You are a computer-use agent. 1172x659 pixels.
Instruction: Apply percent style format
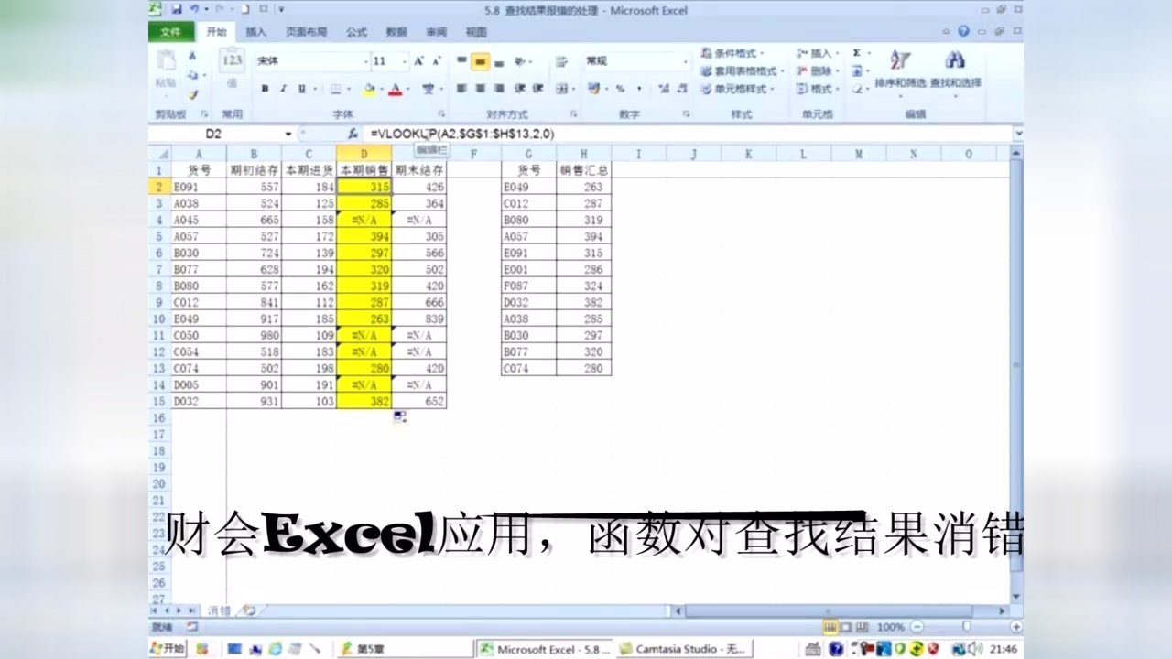(620, 89)
